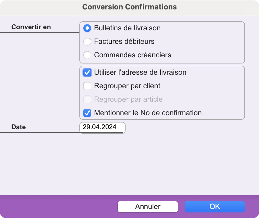Uncheck Utiliser l'adresse de livraison checkbox
This screenshot has width=259, height=218.
[87, 72]
